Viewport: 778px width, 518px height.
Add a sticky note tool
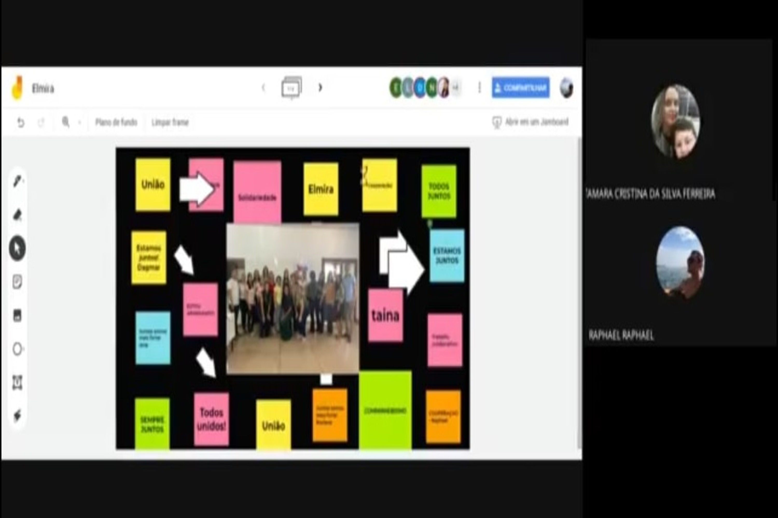click(x=17, y=282)
